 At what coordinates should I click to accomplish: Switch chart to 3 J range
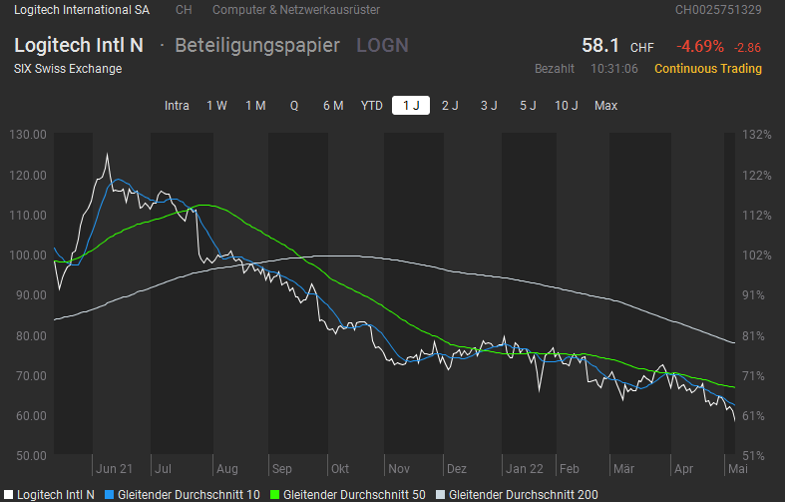pos(489,106)
